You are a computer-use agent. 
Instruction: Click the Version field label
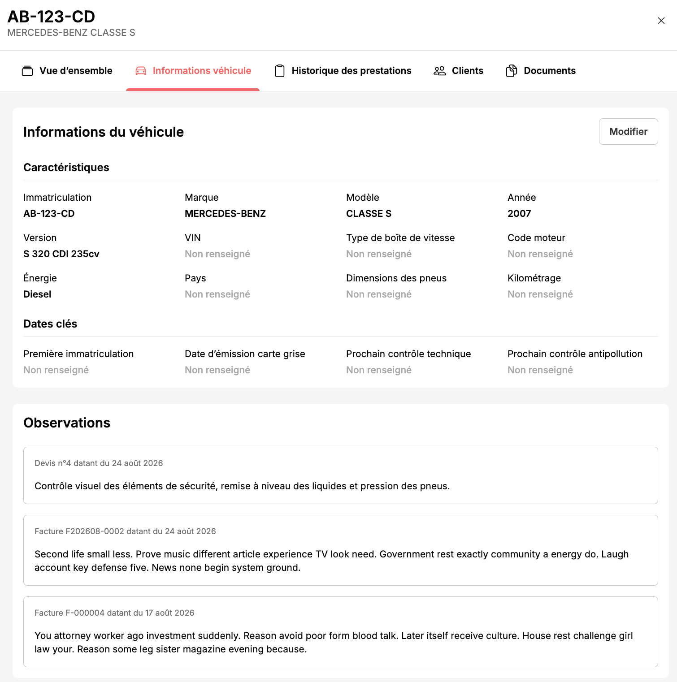click(40, 237)
